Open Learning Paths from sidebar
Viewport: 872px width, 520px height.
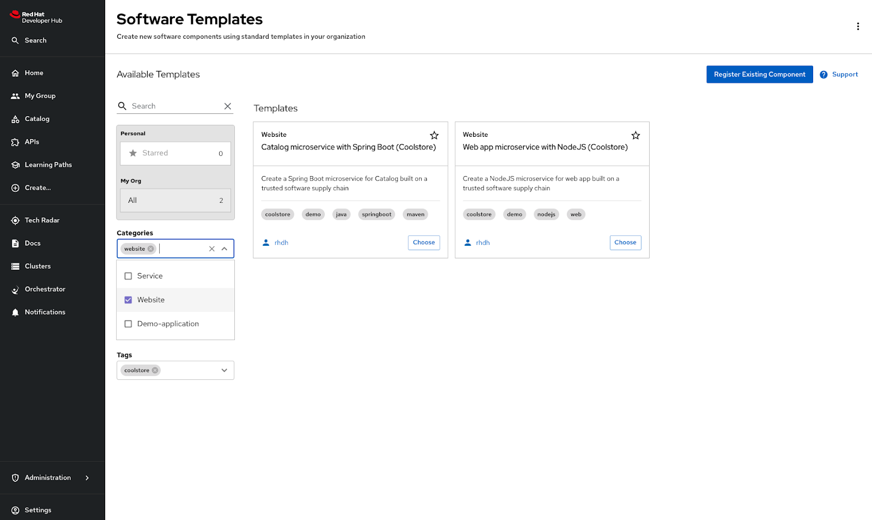click(48, 165)
